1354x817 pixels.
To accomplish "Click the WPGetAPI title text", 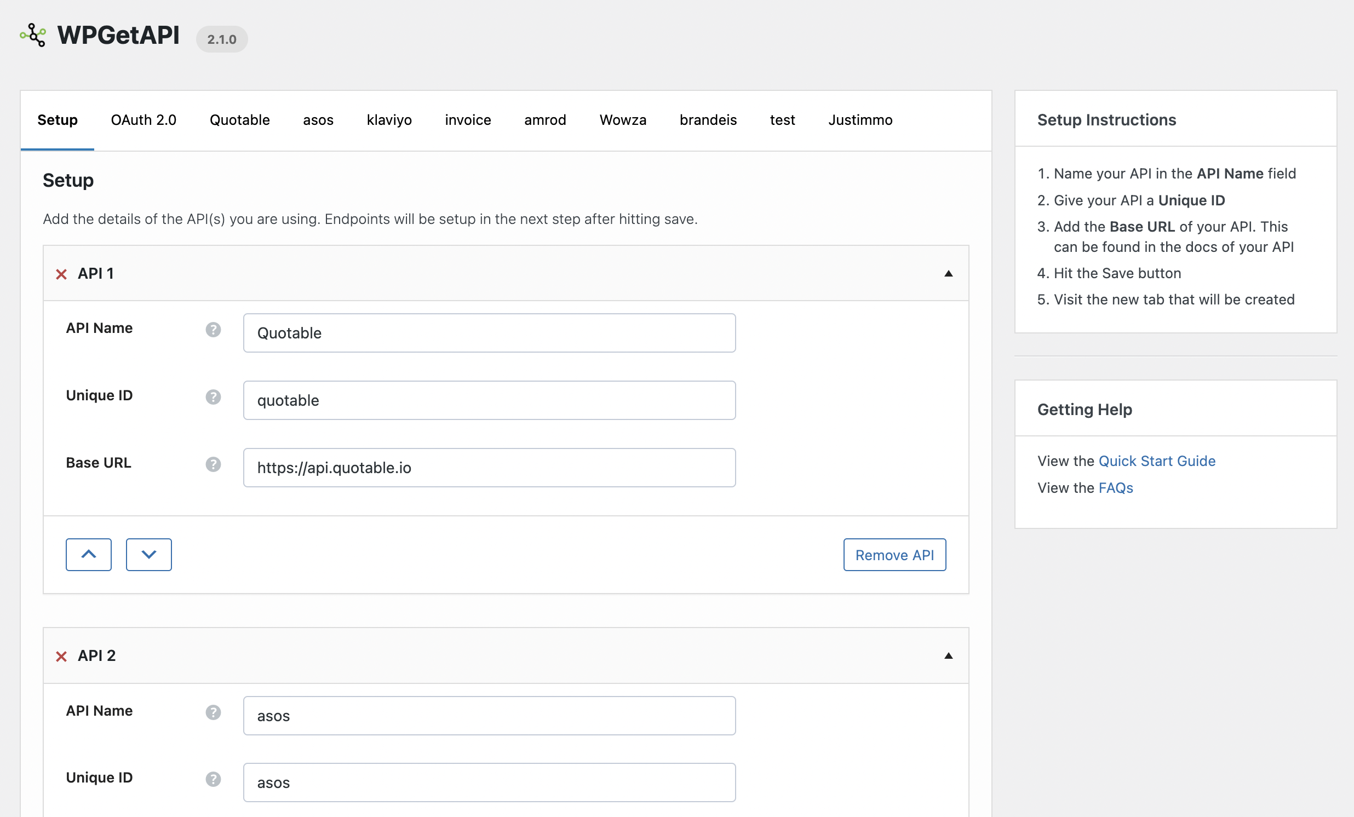I will tap(119, 35).
